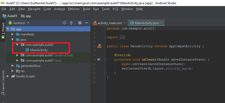Select the manifests folder
Screen dimensions: 225x103
click(x=27, y=34)
